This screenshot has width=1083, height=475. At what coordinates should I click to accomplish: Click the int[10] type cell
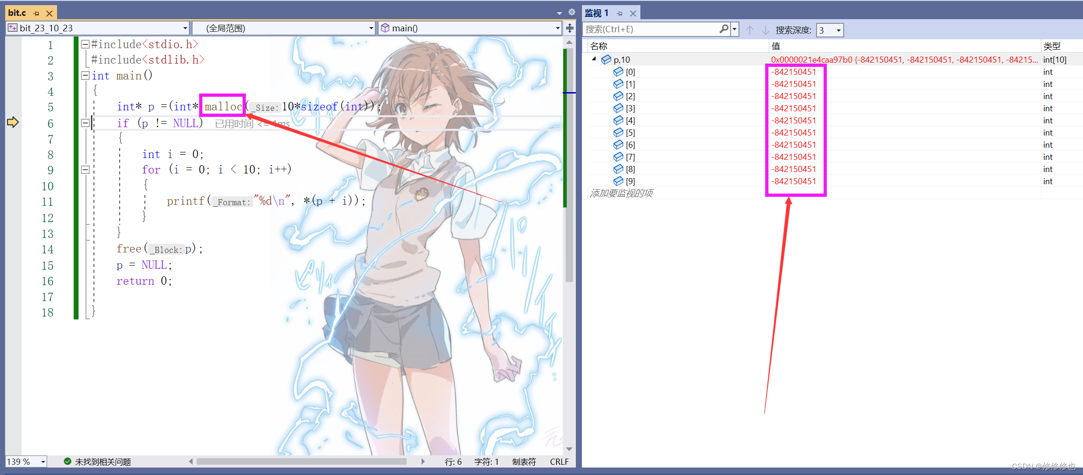(x=1055, y=59)
